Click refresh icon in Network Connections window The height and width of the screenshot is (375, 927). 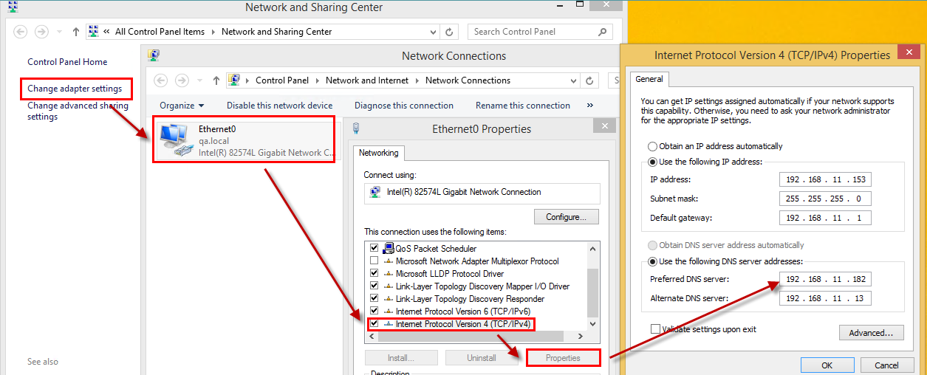(589, 80)
